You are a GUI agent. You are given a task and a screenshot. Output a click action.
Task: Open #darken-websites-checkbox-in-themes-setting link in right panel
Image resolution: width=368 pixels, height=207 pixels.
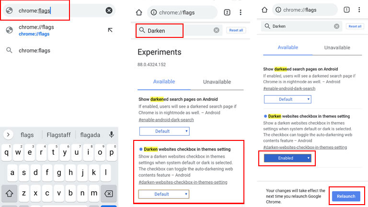(305, 148)
